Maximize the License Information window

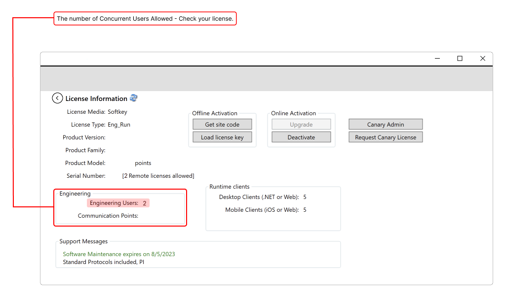click(460, 59)
